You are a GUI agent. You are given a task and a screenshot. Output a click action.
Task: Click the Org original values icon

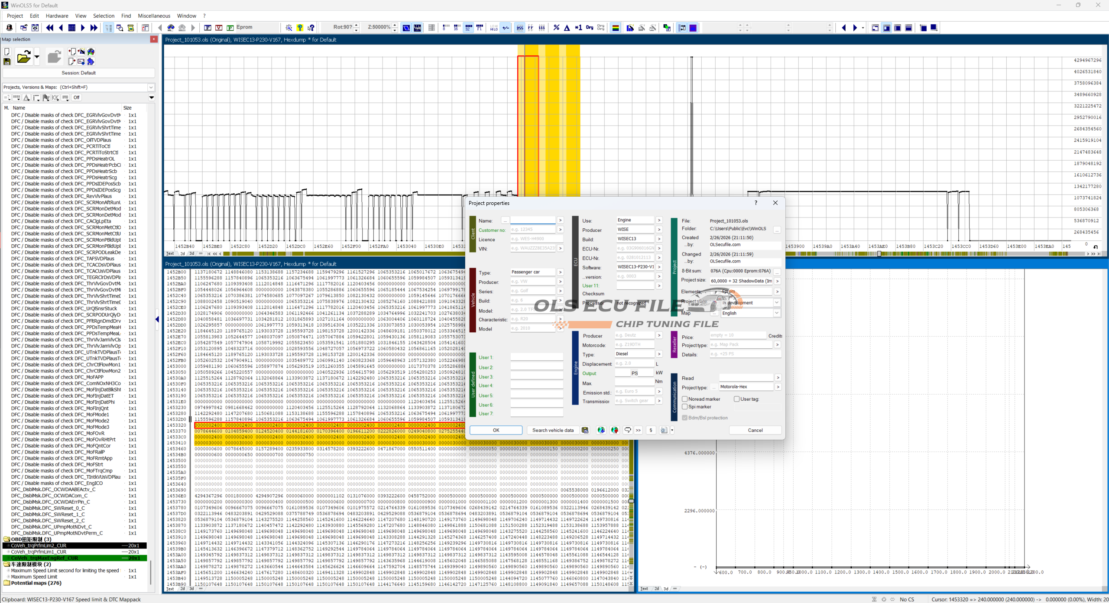click(589, 28)
